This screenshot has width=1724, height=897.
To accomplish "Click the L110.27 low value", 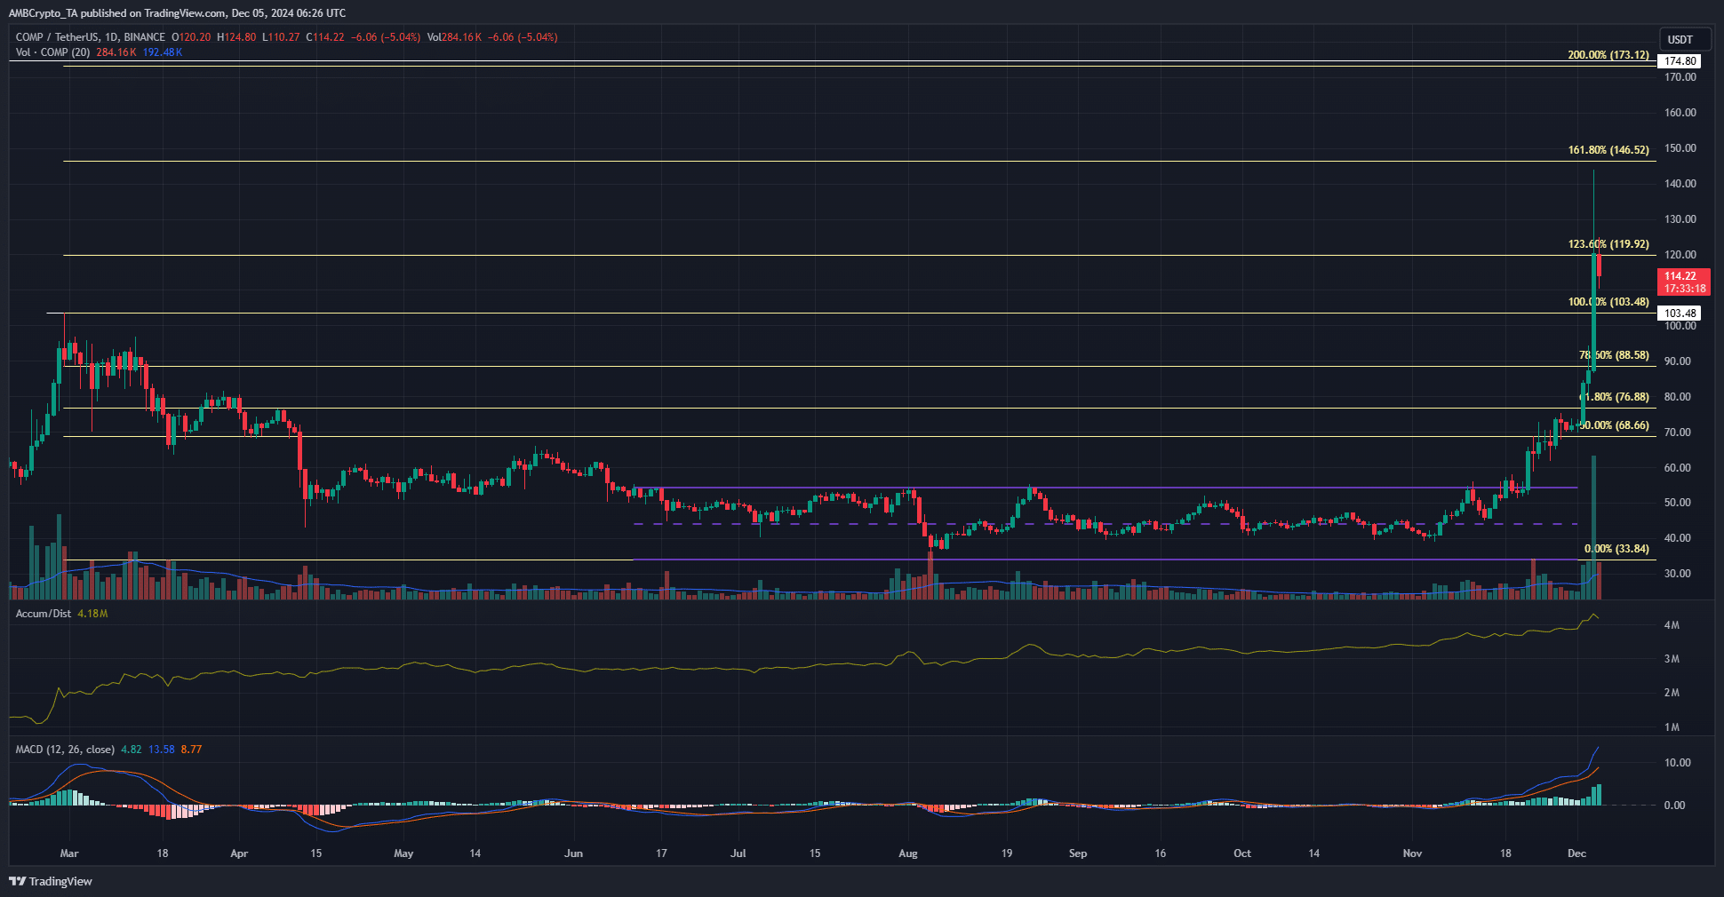I will click(281, 37).
